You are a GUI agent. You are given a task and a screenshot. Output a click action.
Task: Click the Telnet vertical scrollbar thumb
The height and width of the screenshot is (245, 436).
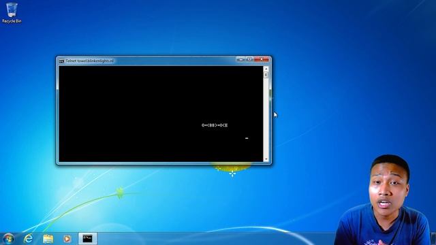pyautogui.click(x=266, y=75)
